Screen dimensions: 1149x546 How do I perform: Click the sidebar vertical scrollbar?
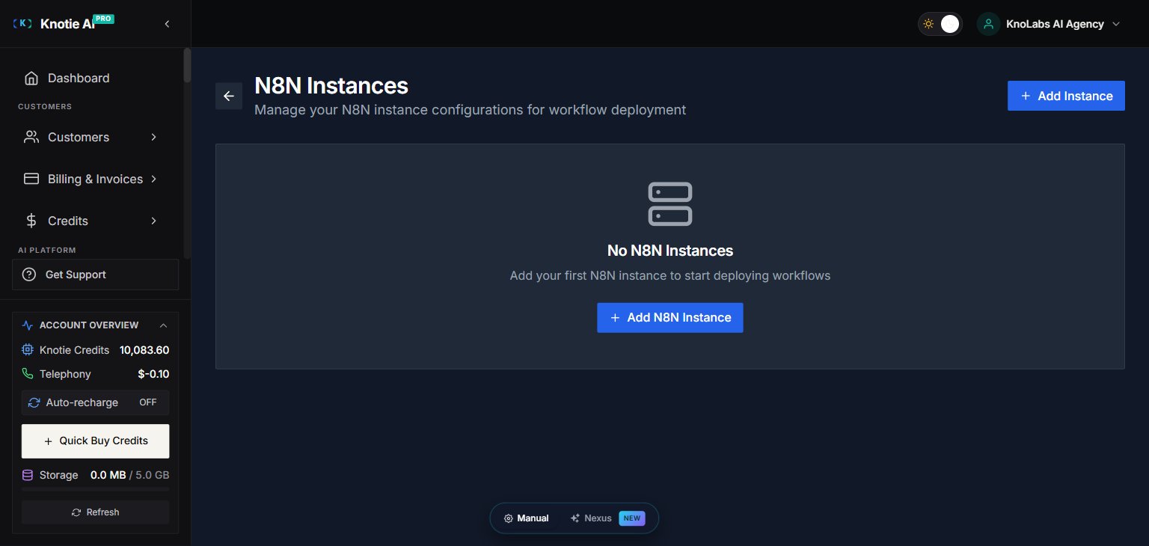click(x=187, y=66)
